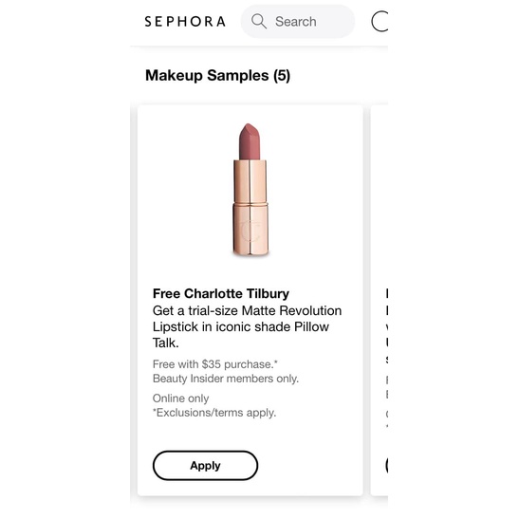Screen dimensions: 519x519
Task: Click the Matte Revolution Lipstick description text
Action: pyautogui.click(x=247, y=326)
